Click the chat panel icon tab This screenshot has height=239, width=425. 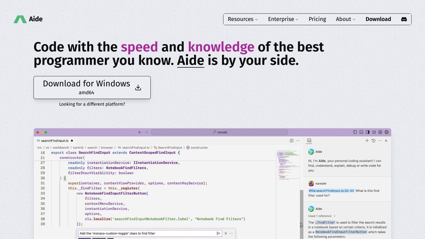click(309, 141)
